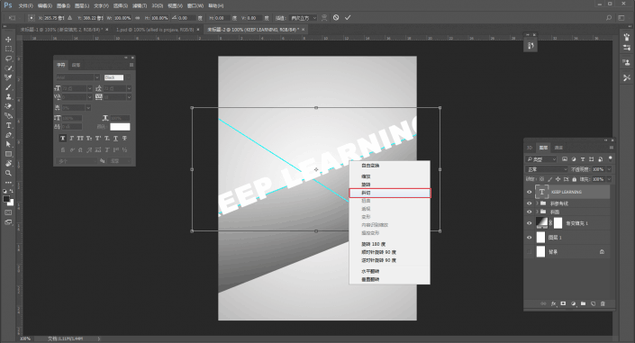This screenshot has height=343, width=635.
Task: Show the background layer visibility box
Action: (529, 252)
